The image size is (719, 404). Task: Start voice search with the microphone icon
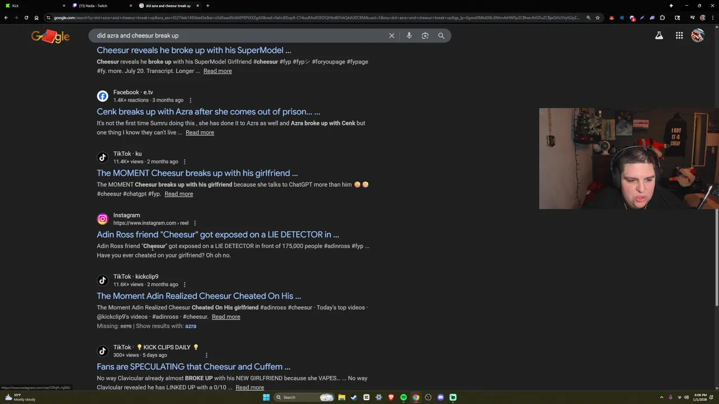pyautogui.click(x=409, y=35)
